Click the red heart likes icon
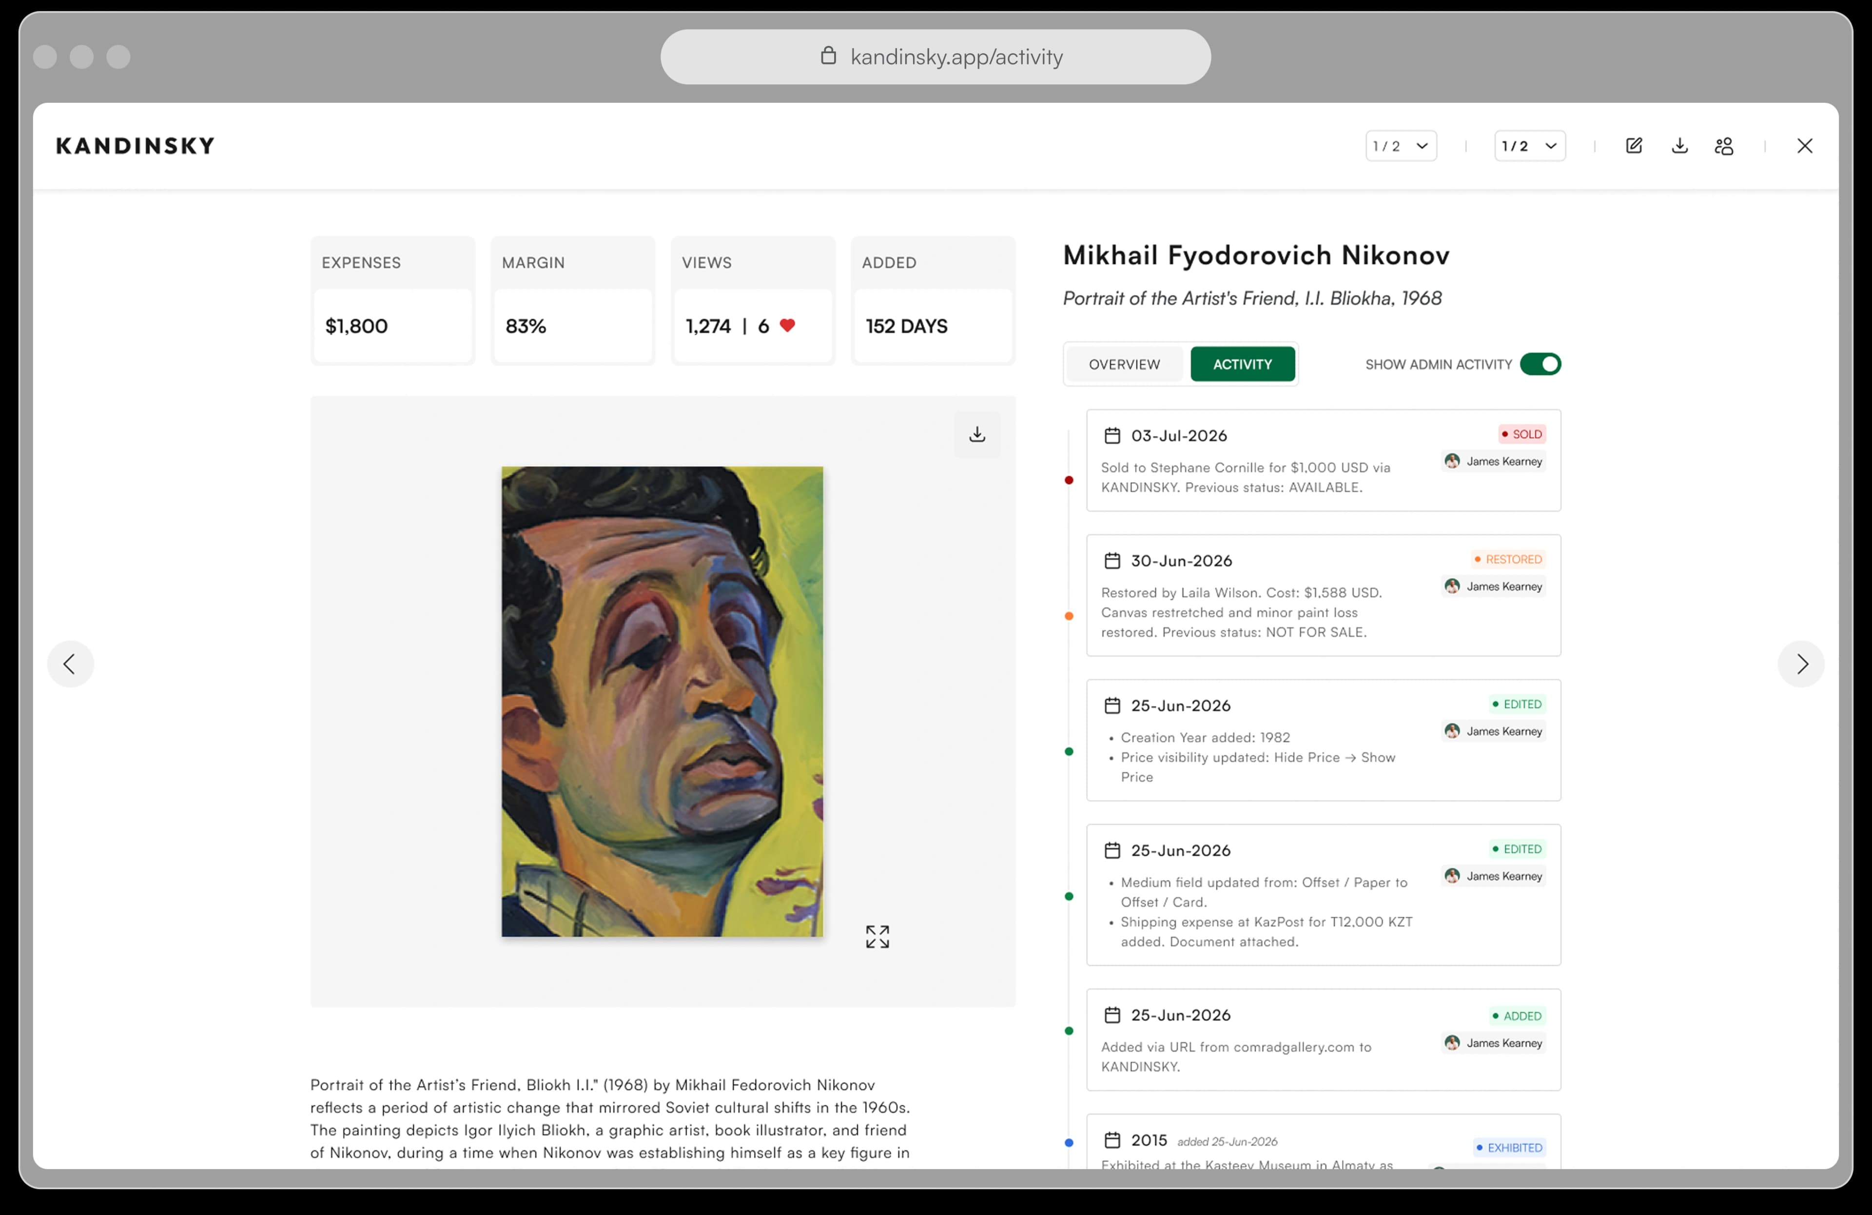This screenshot has width=1872, height=1215. [x=787, y=325]
